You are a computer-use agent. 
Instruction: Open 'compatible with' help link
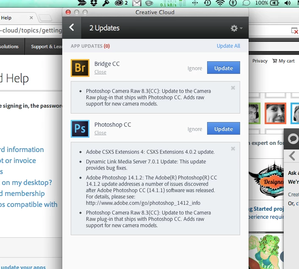[x=29, y=204]
